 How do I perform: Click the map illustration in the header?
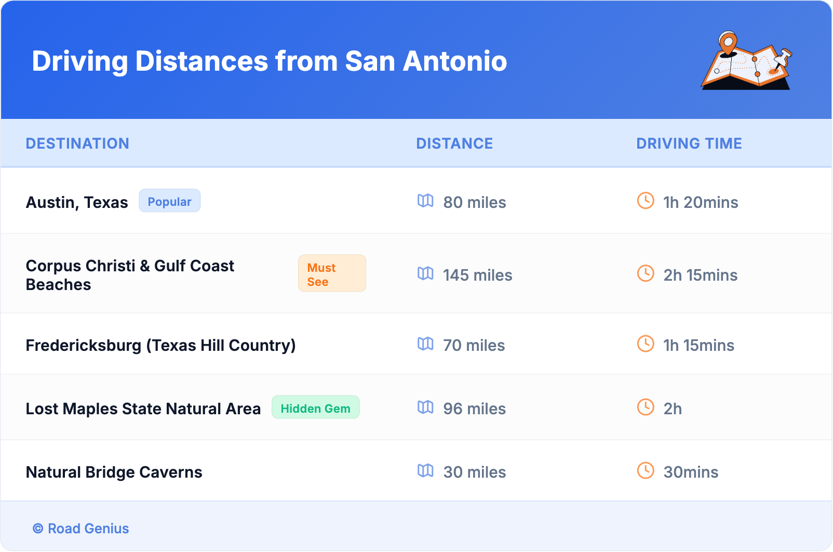click(x=747, y=61)
